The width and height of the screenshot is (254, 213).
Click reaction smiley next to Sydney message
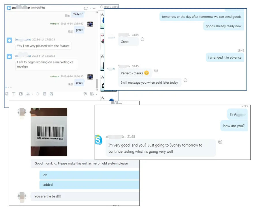220,142
